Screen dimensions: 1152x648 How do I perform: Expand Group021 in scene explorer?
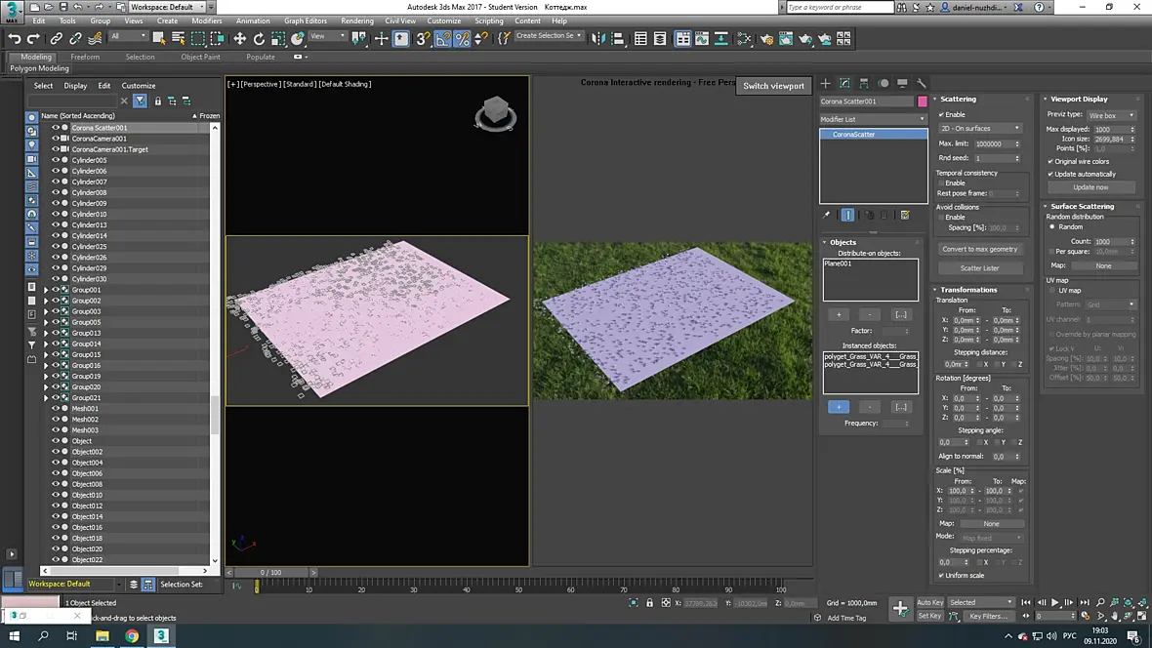pos(46,398)
